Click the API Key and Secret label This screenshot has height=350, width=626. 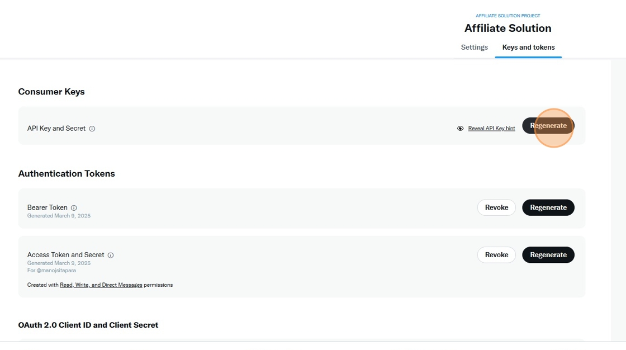point(56,128)
